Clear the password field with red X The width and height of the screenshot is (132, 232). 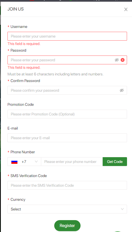click(x=123, y=60)
